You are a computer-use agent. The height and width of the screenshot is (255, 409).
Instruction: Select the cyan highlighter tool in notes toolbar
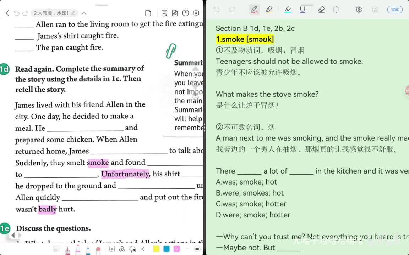coord(288,10)
